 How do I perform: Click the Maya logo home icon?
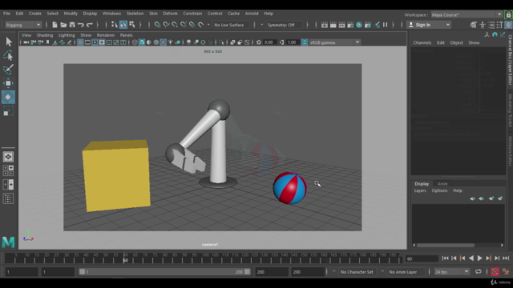pos(8,242)
